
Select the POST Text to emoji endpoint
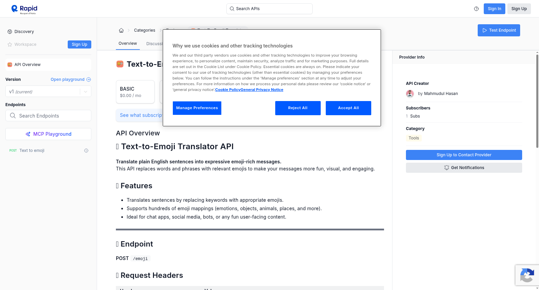(x=48, y=151)
